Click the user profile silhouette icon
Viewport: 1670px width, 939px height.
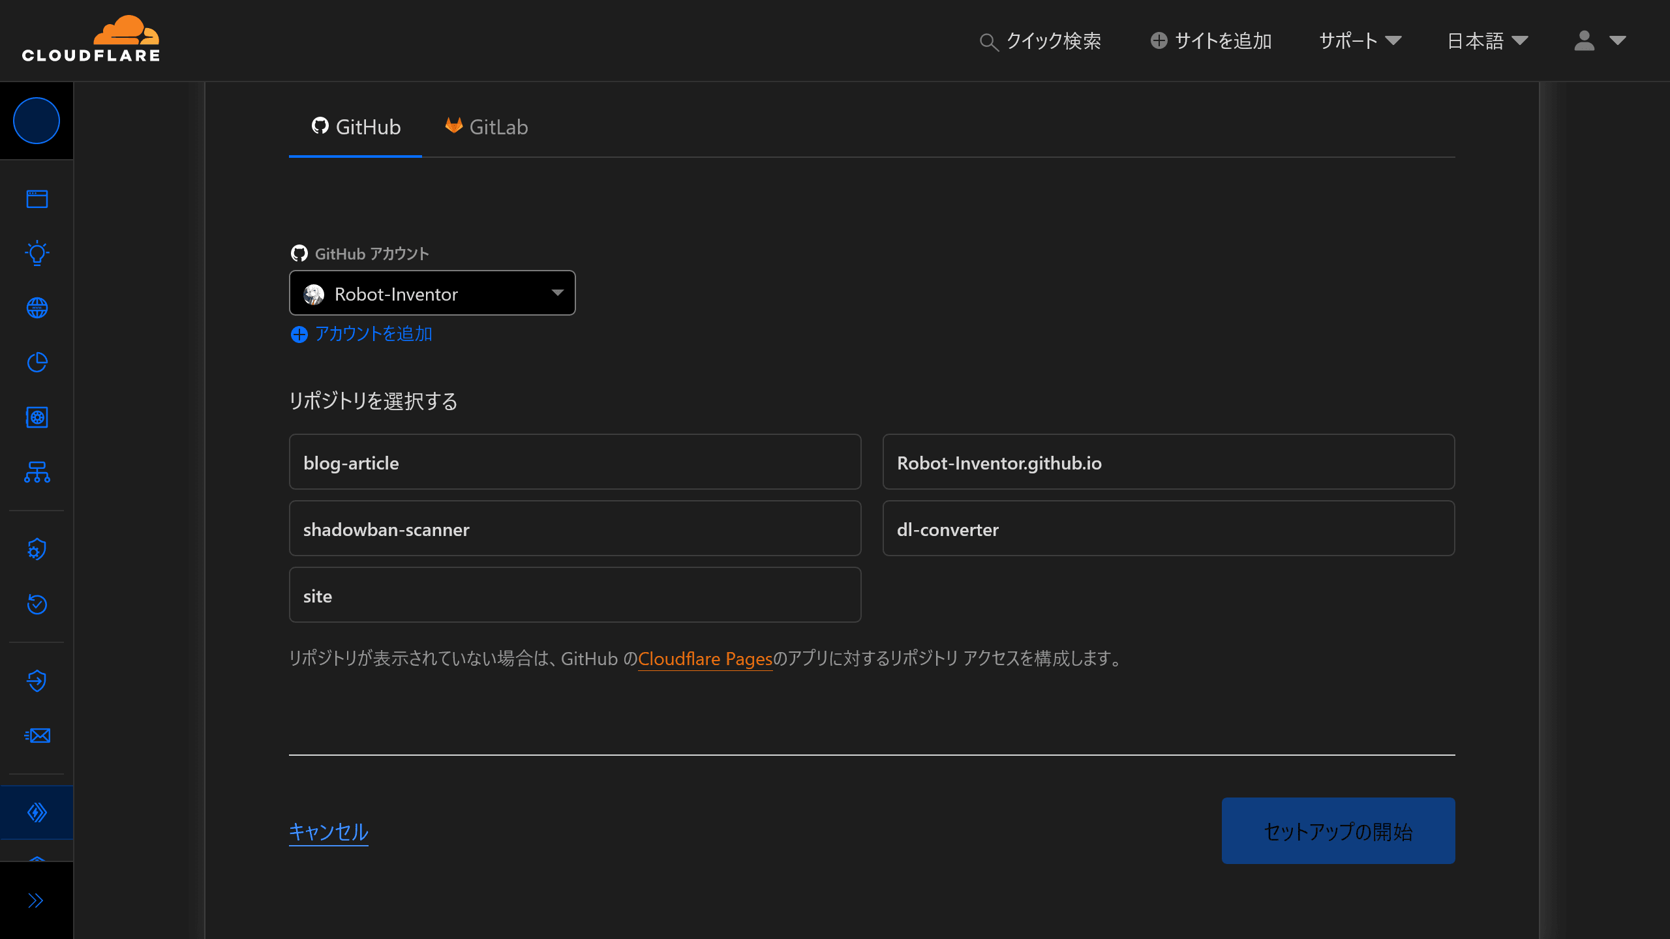coord(1585,40)
